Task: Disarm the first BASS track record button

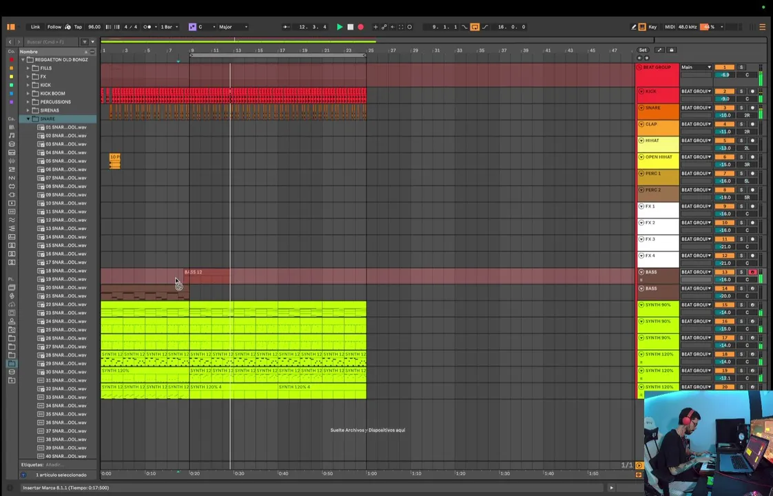Action: pyautogui.click(x=752, y=272)
